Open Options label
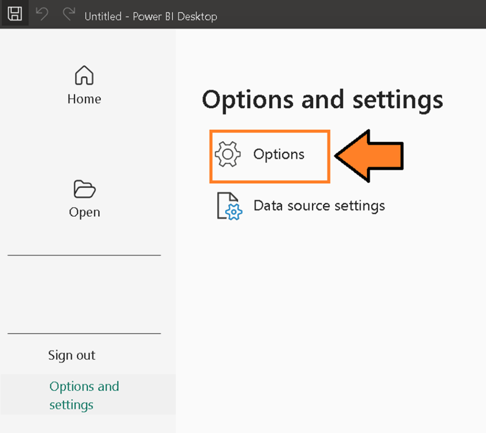The height and width of the screenshot is (433, 486). click(x=279, y=154)
